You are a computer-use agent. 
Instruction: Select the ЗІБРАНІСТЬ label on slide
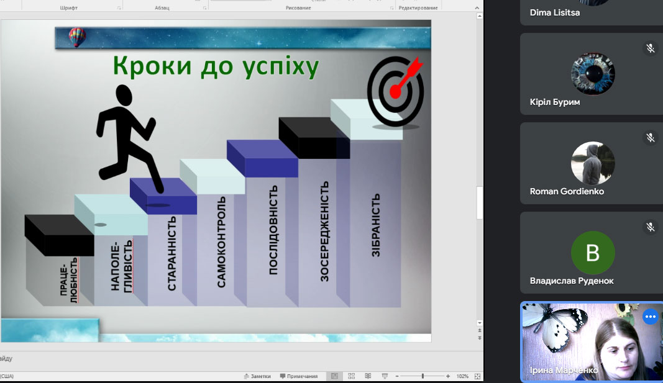[375, 225]
